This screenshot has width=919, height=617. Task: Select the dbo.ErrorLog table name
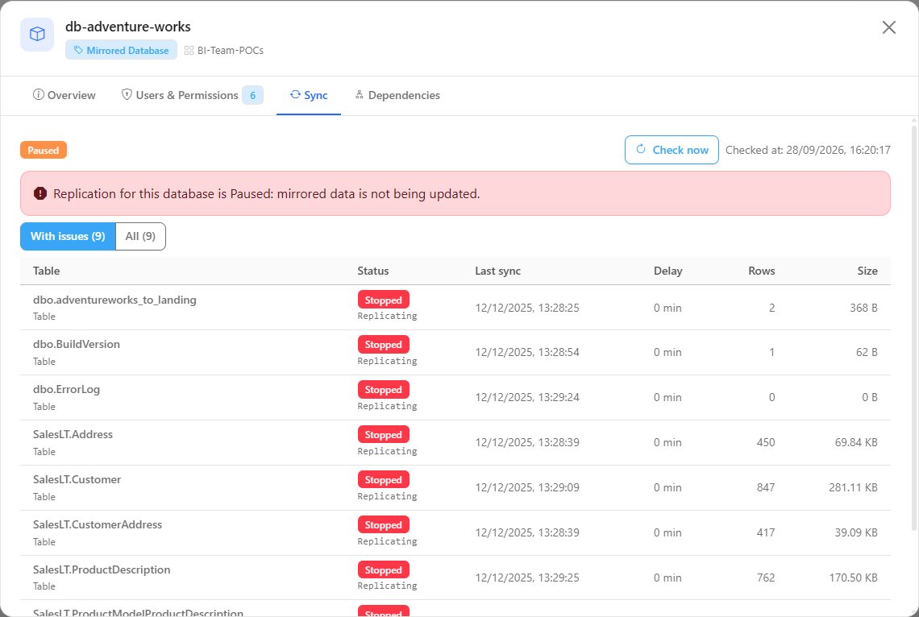pos(66,389)
